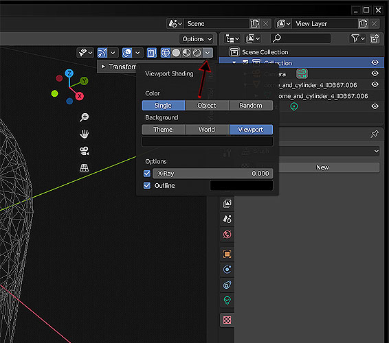Click the Z axis on navigation gizmo

point(69,73)
